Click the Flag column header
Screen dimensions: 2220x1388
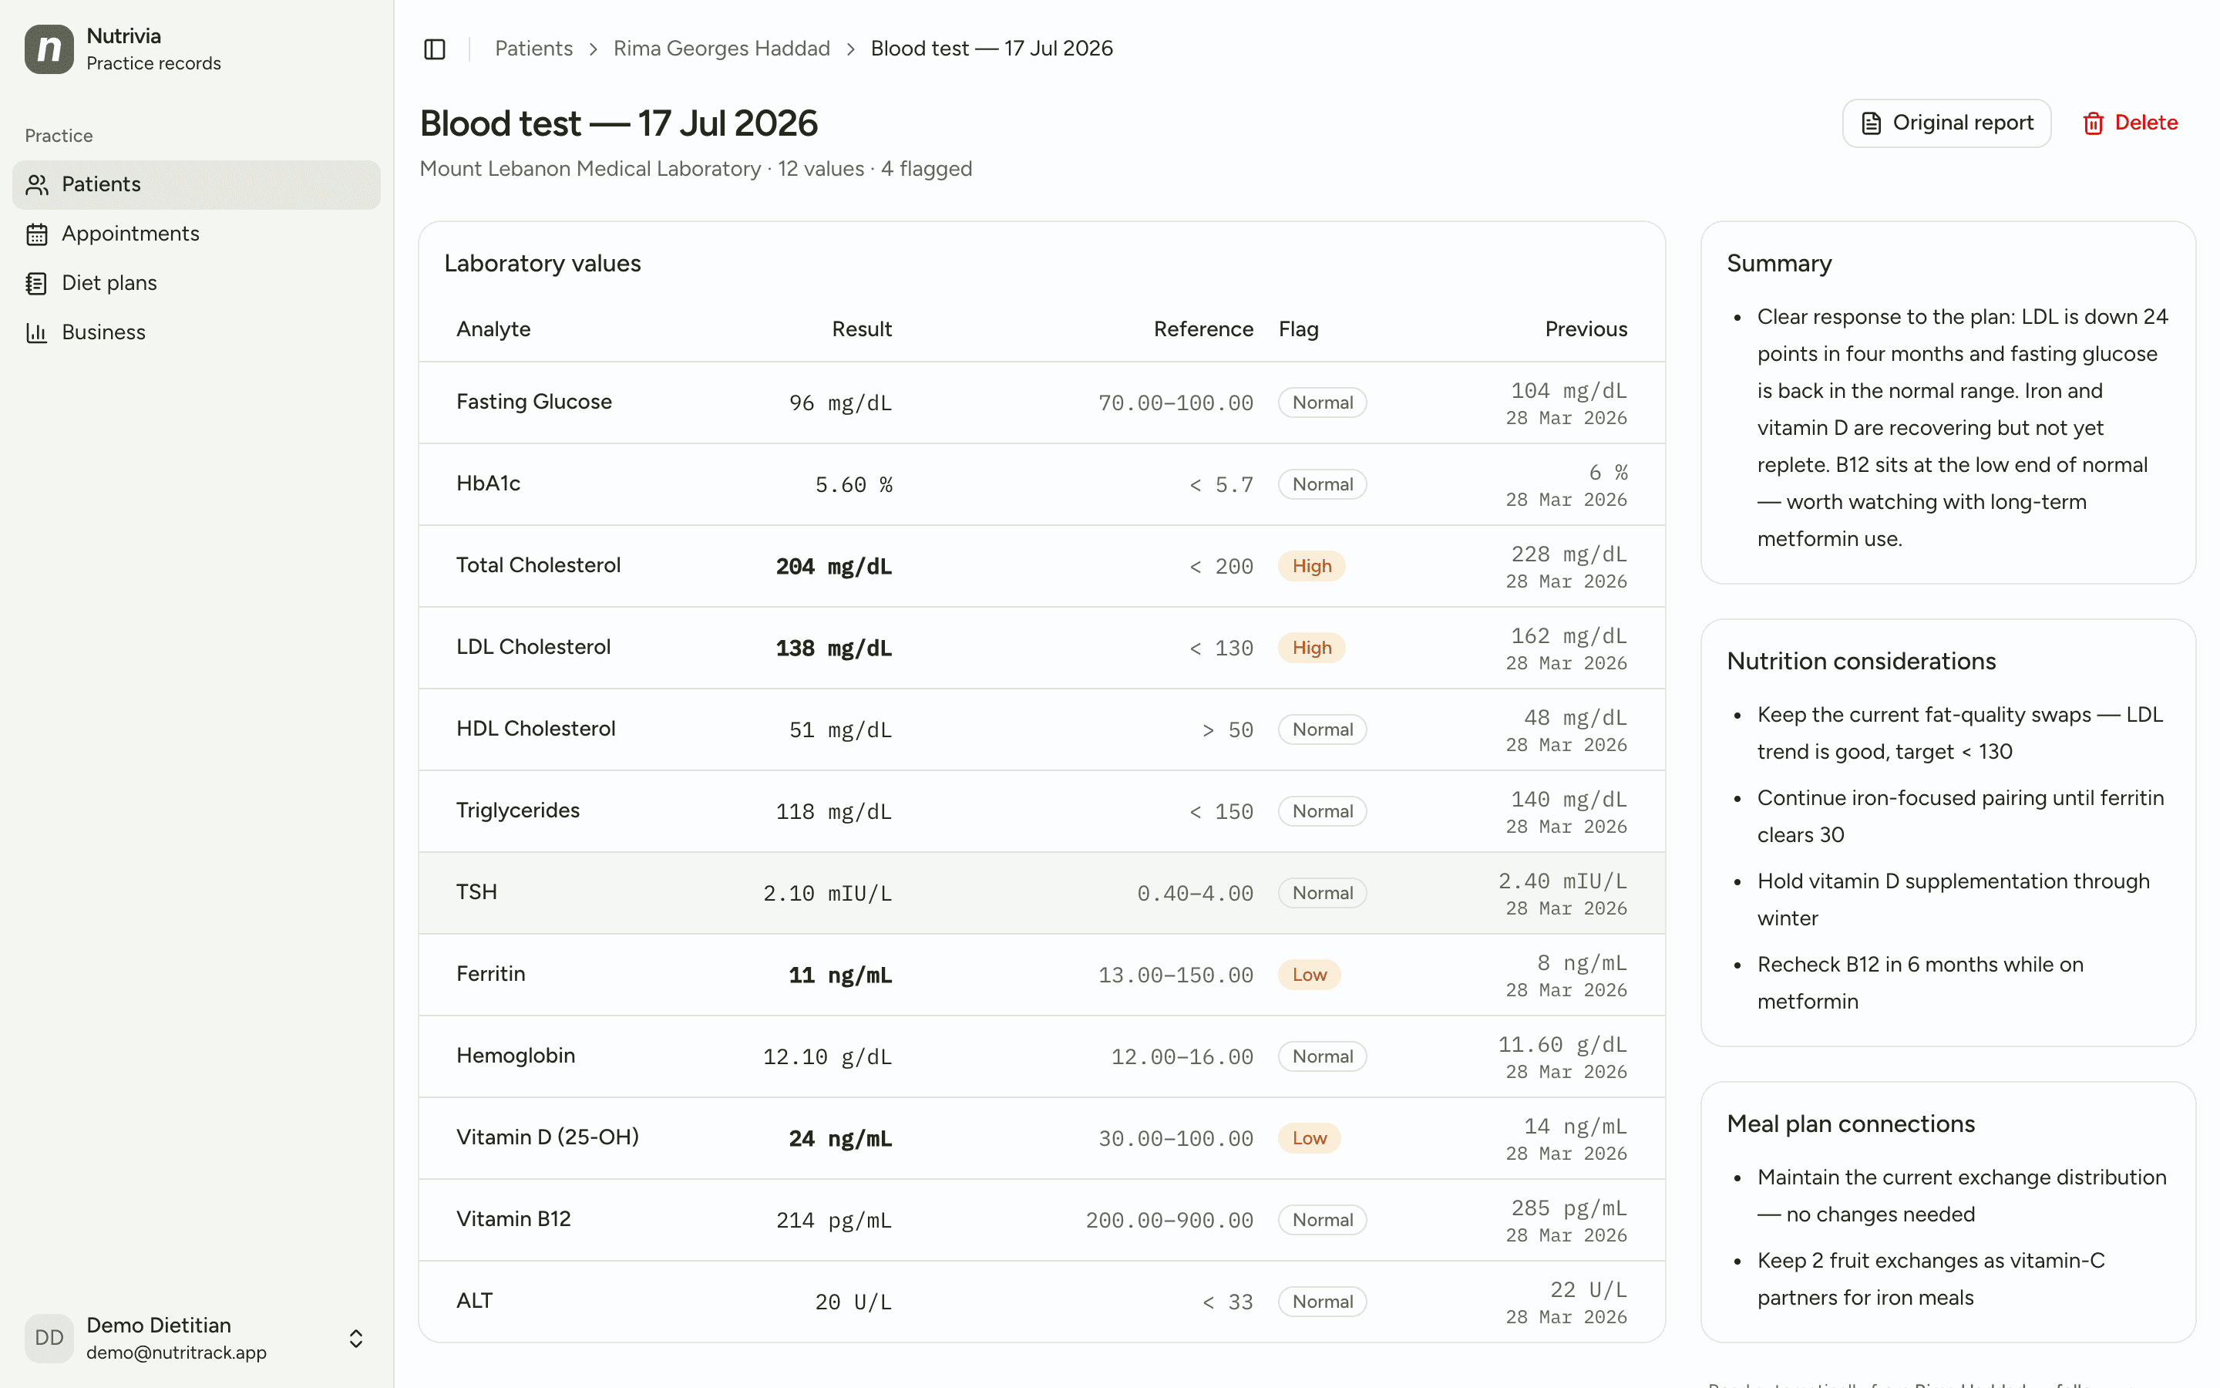tap(1298, 328)
